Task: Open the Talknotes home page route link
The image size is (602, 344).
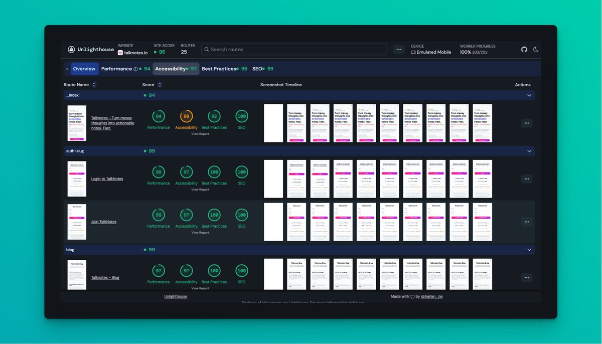Action: click(x=113, y=123)
